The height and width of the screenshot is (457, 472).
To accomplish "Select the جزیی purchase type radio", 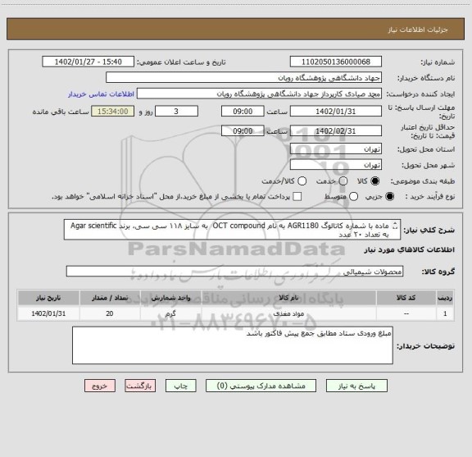I will pos(390,197).
